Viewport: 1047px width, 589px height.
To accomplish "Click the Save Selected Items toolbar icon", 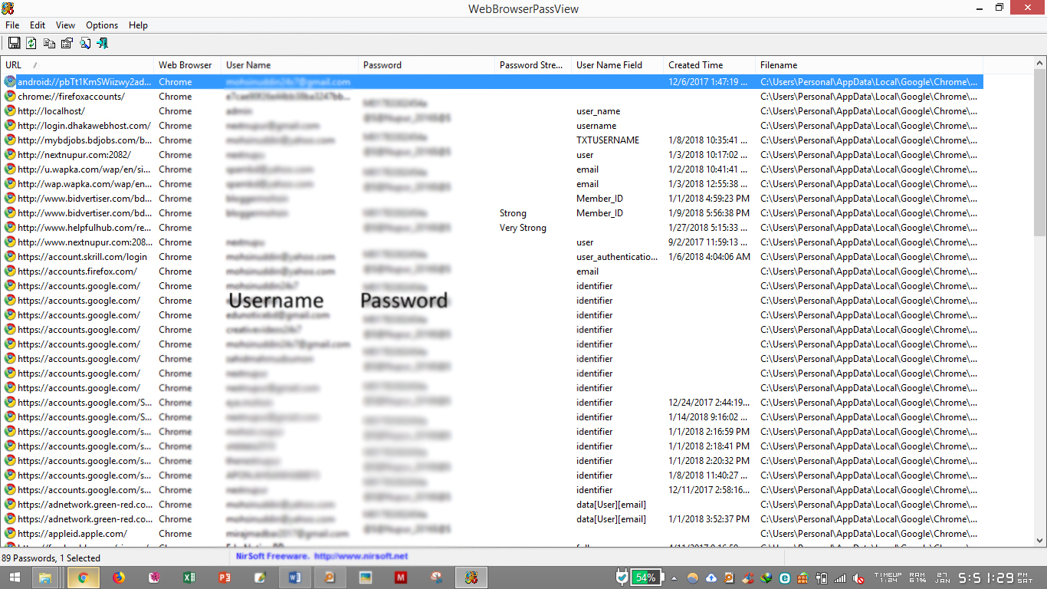I will pyautogui.click(x=14, y=43).
